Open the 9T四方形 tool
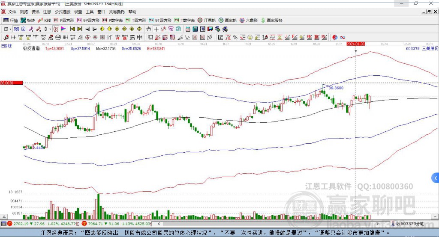 (x=160, y=21)
